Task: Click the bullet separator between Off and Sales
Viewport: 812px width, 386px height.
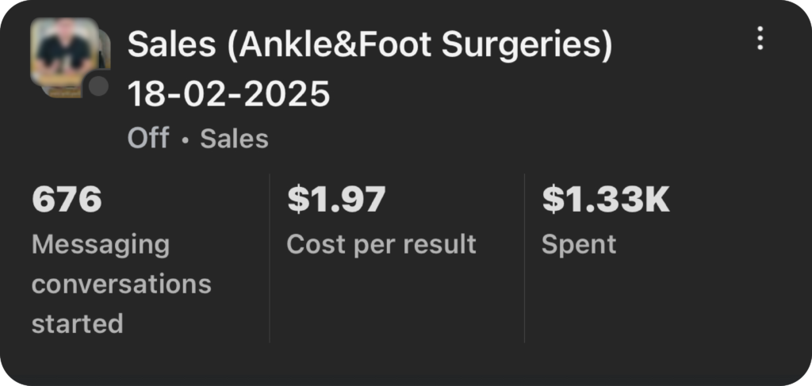Action: point(185,140)
